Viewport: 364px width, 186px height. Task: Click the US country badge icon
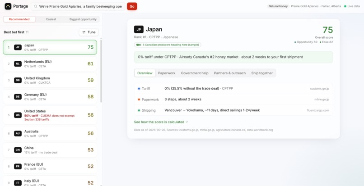point(18,115)
